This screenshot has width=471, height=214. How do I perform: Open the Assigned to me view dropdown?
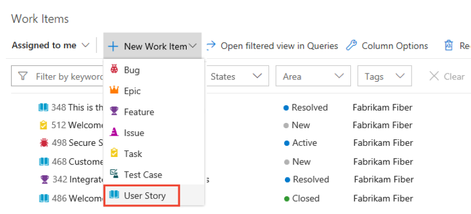coord(51,46)
